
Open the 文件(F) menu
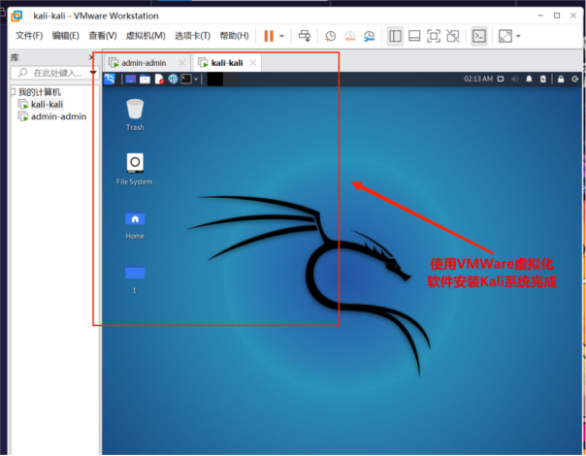click(x=29, y=36)
